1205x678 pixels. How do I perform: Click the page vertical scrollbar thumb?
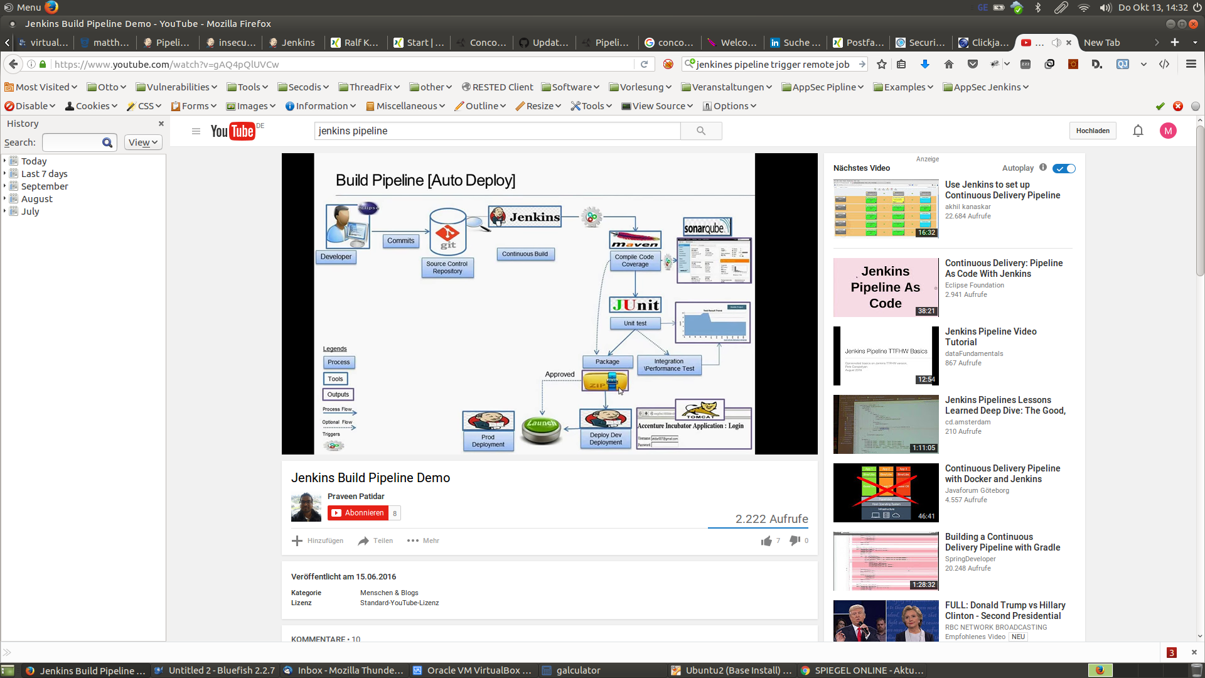tap(1200, 201)
